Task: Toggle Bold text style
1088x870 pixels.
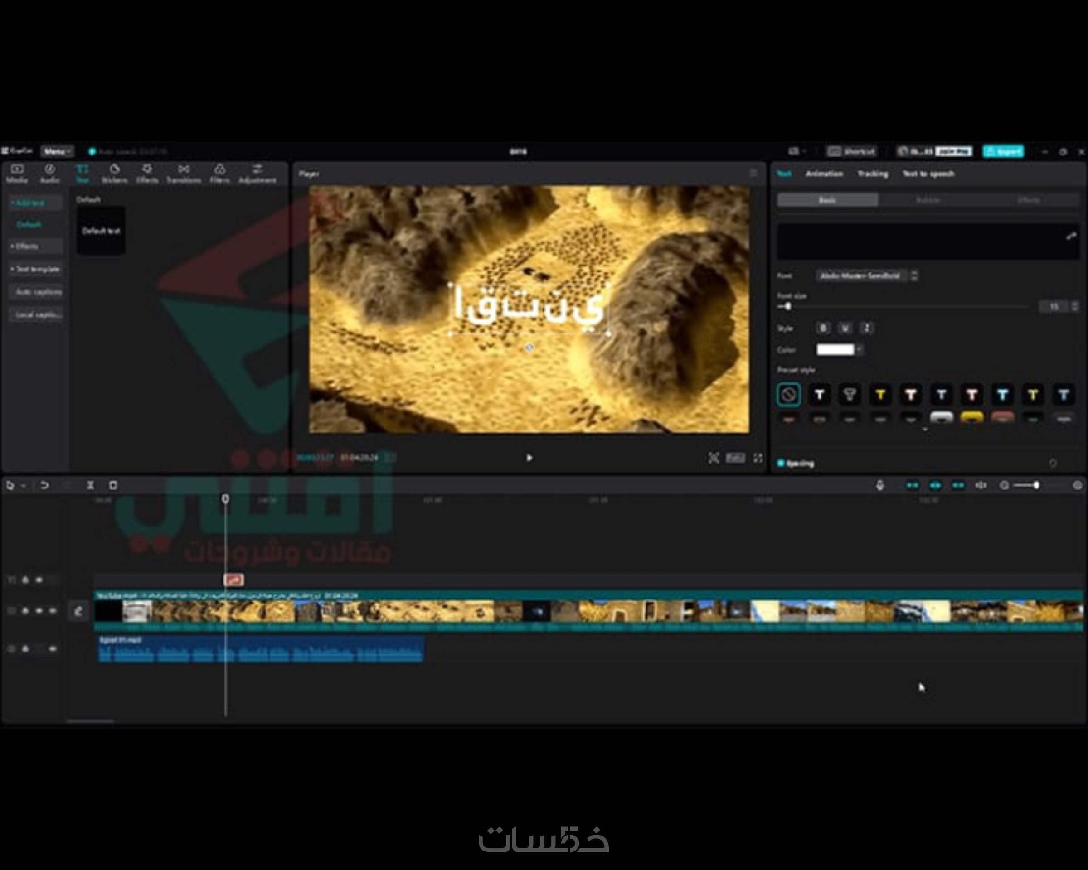Action: [x=823, y=329]
